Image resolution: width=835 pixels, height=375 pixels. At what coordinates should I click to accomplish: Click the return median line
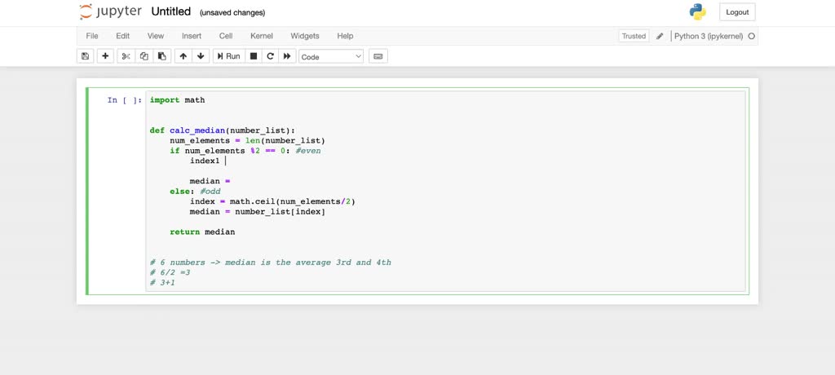point(202,232)
